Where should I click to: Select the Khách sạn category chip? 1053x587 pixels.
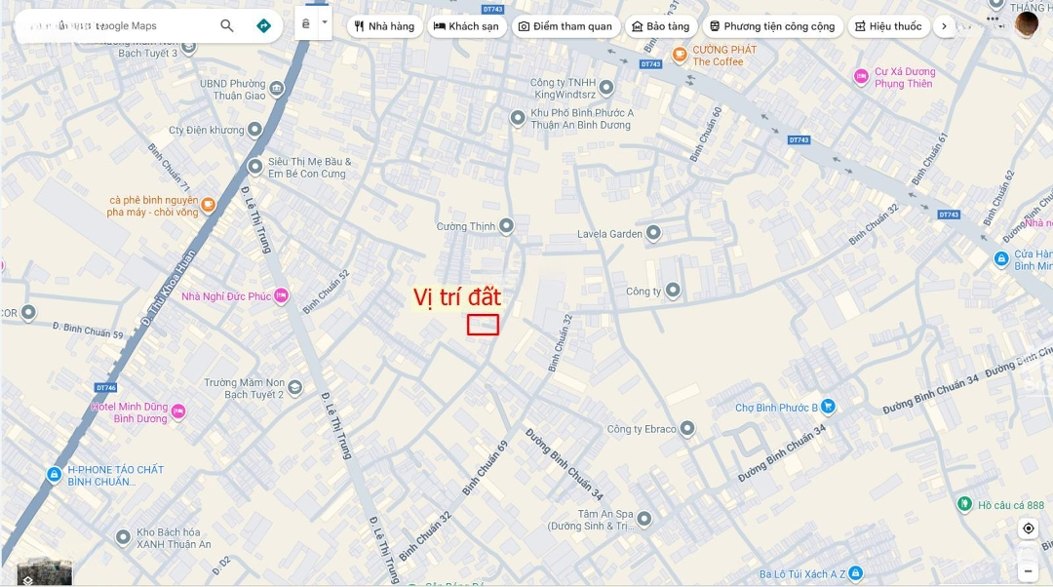pos(467,26)
